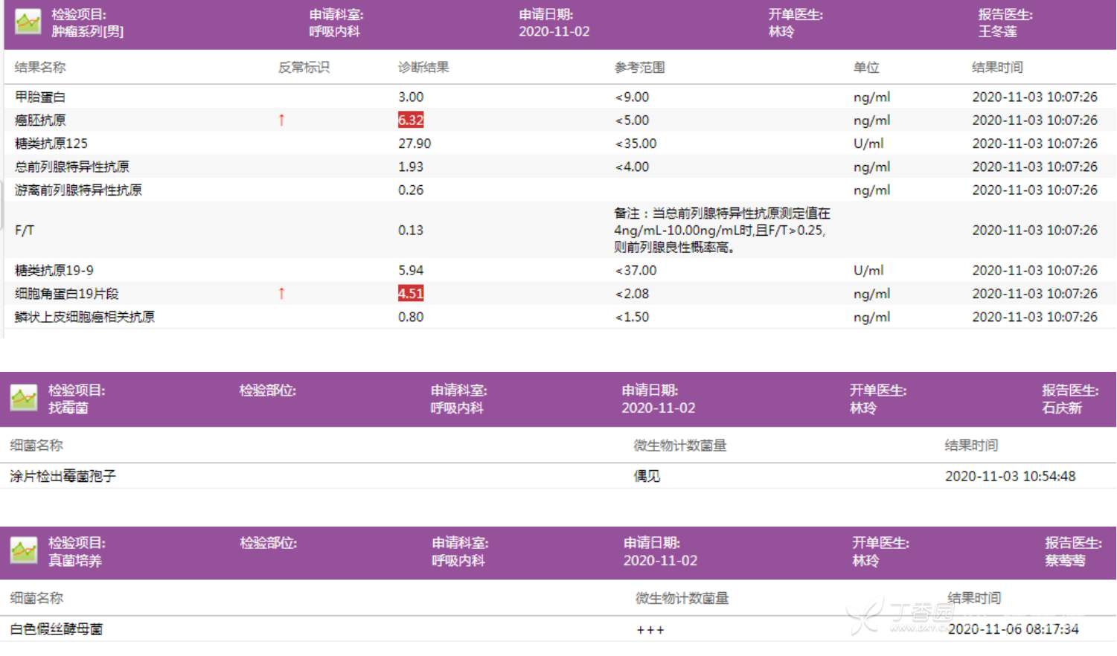Click the red up arrow for 细胞角蛋白19片段
Image resolution: width=1117 pixels, height=656 pixels.
281,294
